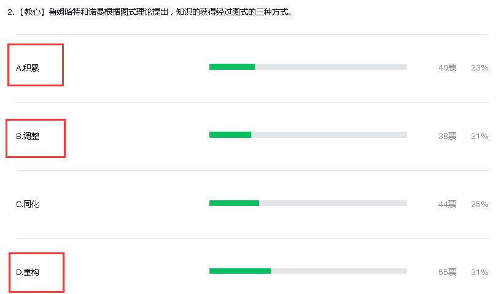Click the green progress bar for 重构
501x294 pixels.
pos(240,271)
